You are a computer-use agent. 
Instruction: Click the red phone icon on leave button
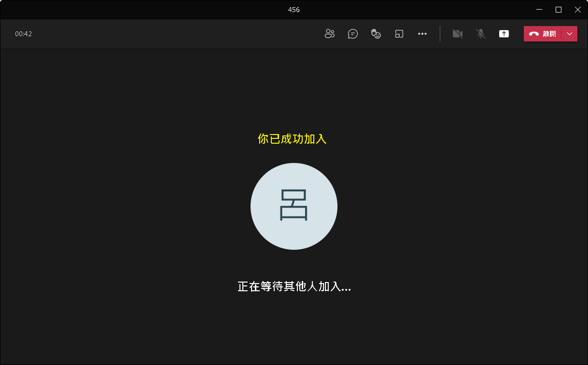click(x=534, y=34)
